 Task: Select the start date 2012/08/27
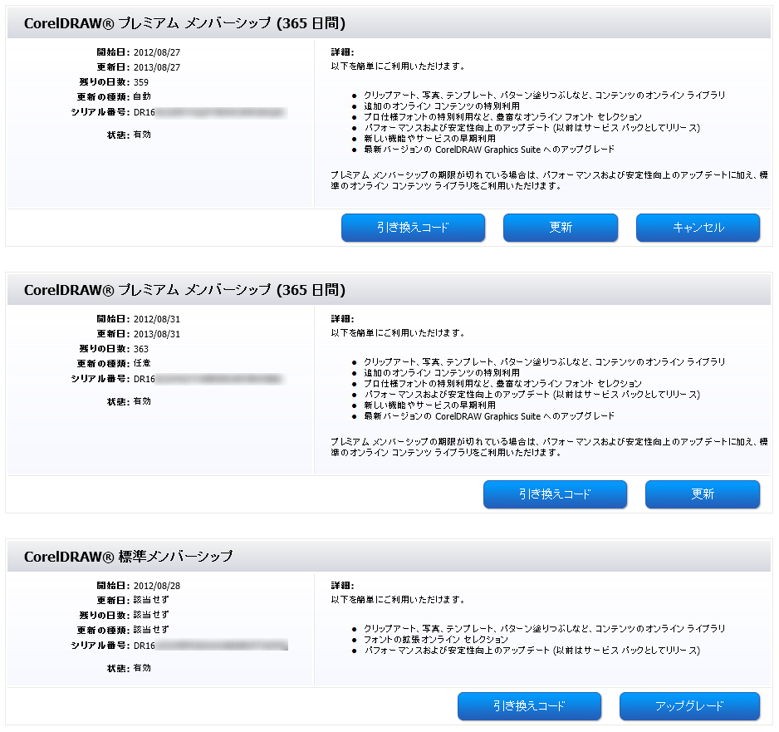point(157,52)
